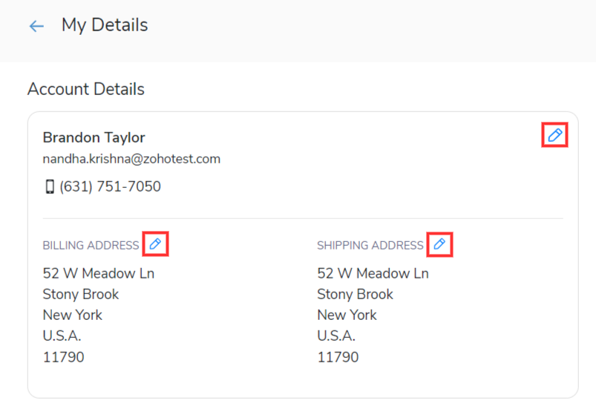Select the name Brandon Taylor
This screenshot has width=596, height=412.
[94, 137]
